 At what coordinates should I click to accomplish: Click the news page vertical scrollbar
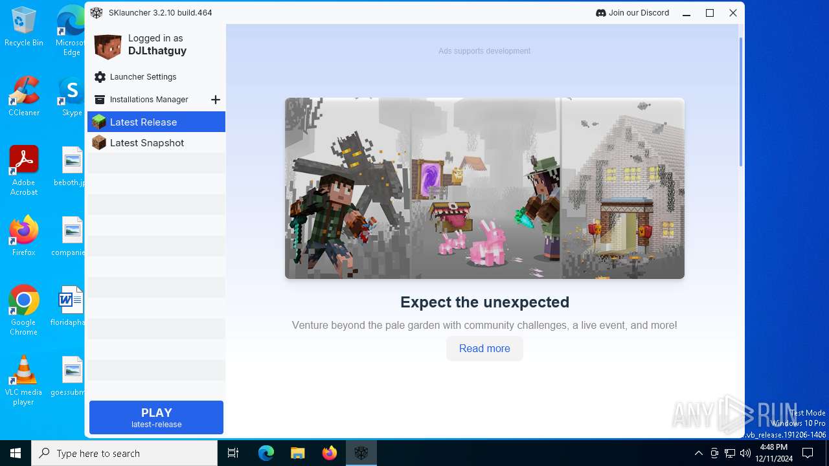coord(741,102)
